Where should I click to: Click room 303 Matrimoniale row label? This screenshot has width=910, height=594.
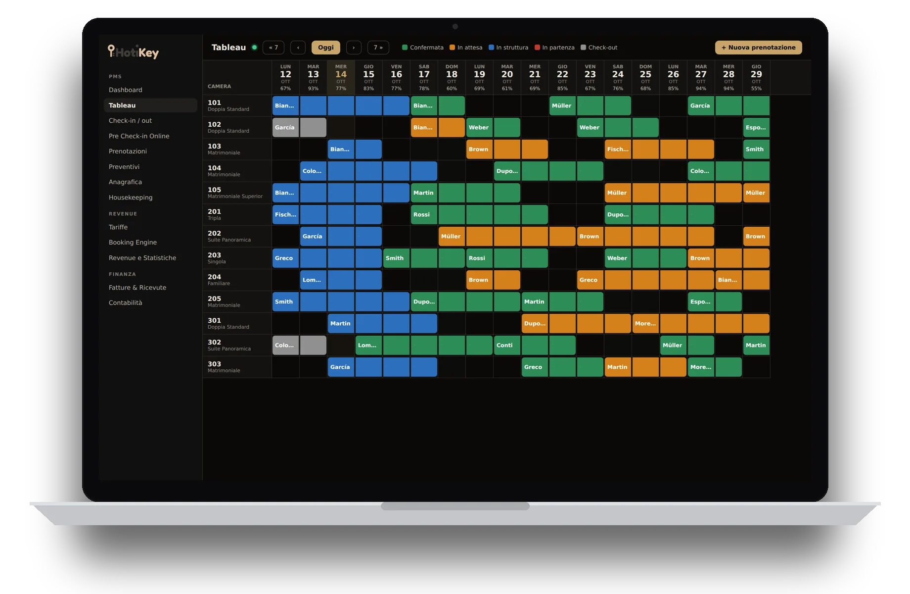pos(237,367)
